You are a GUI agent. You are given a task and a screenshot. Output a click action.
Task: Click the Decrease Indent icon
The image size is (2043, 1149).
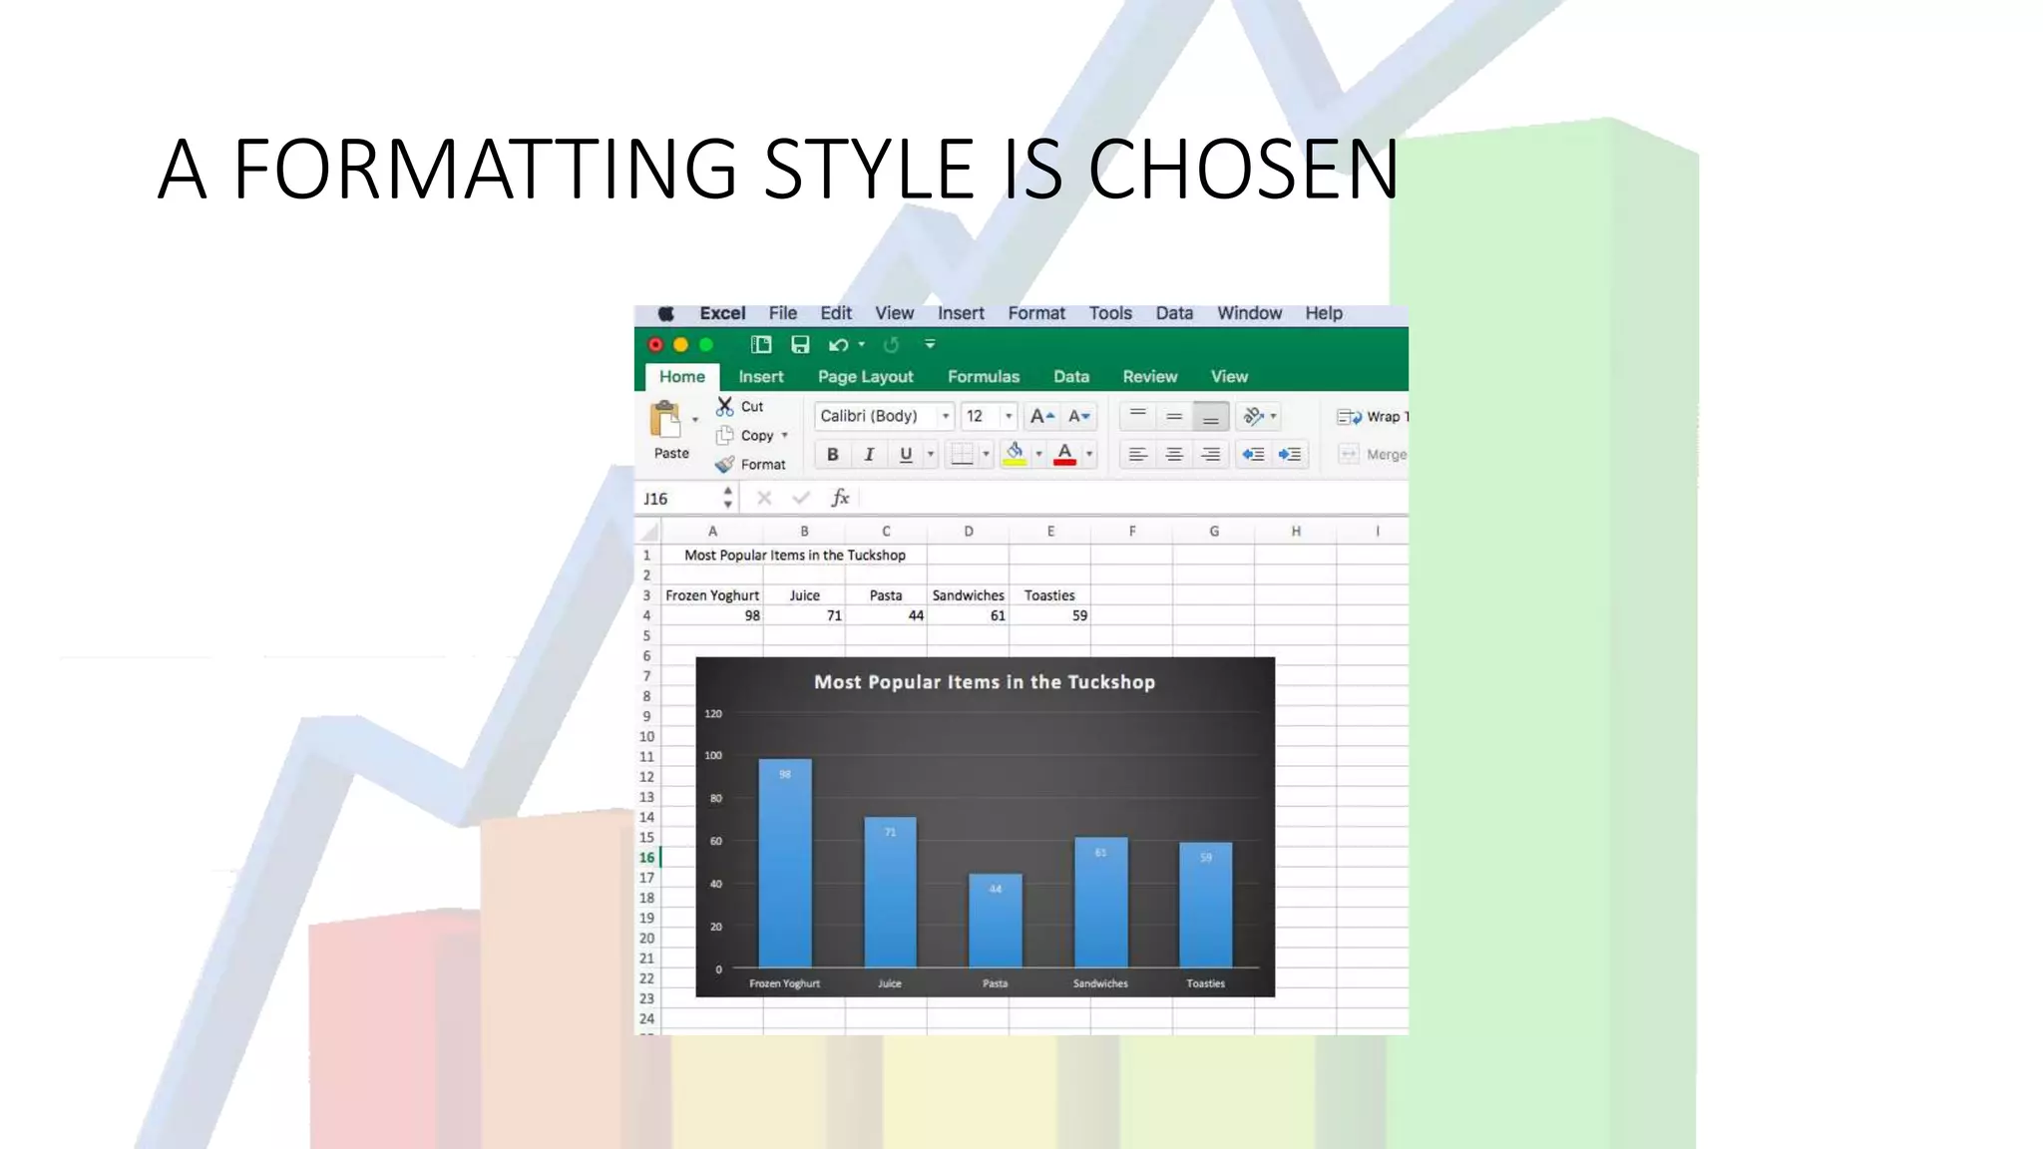(x=1253, y=455)
